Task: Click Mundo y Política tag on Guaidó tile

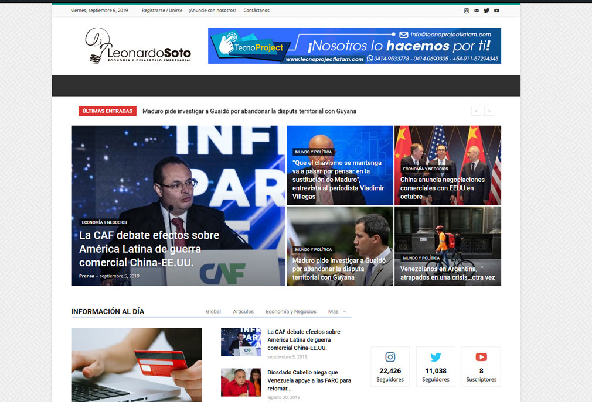Action: click(314, 249)
